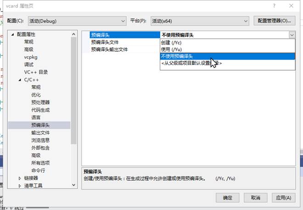Select 预编译头输出文件 property row
Screen dimensions: 303x210
[x=109, y=49]
